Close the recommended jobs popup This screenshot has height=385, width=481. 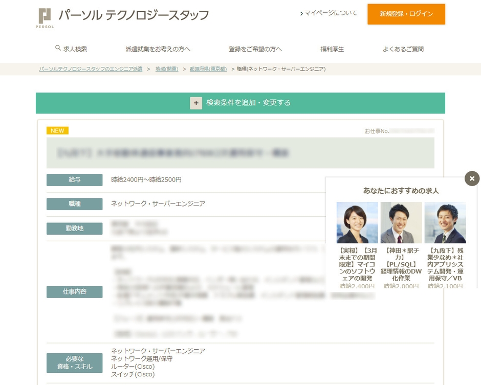(x=472, y=178)
